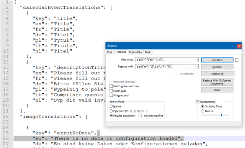Select Normal search mode
Image resolution: width=245 pixels, height=148 pixels.
tap(111, 106)
